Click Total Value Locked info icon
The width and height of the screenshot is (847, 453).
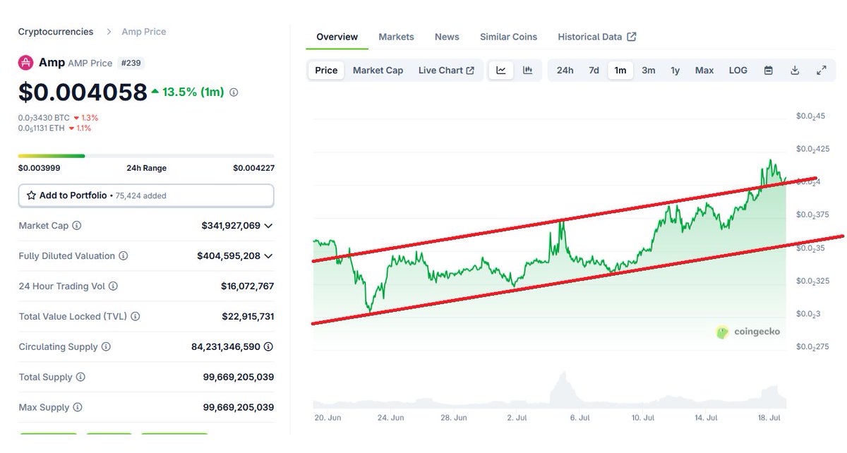point(136,317)
